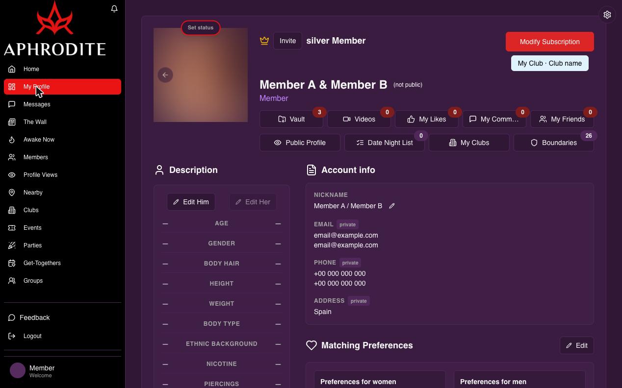Click the notification bell icon
This screenshot has height=388, width=622.
(114, 9)
